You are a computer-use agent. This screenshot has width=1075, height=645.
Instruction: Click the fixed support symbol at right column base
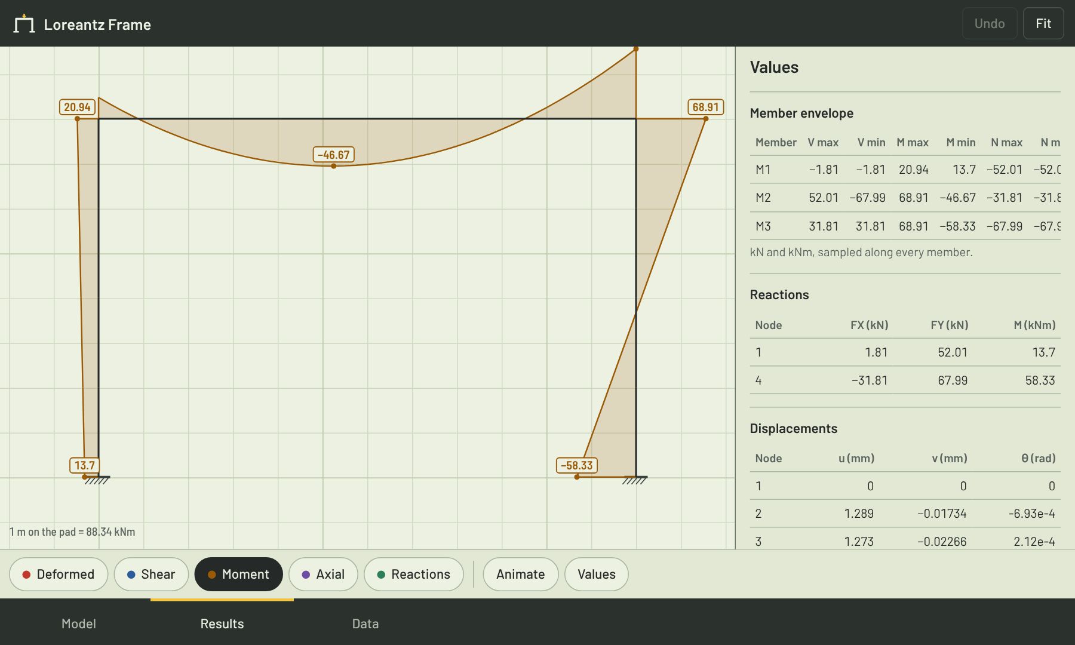click(x=635, y=480)
